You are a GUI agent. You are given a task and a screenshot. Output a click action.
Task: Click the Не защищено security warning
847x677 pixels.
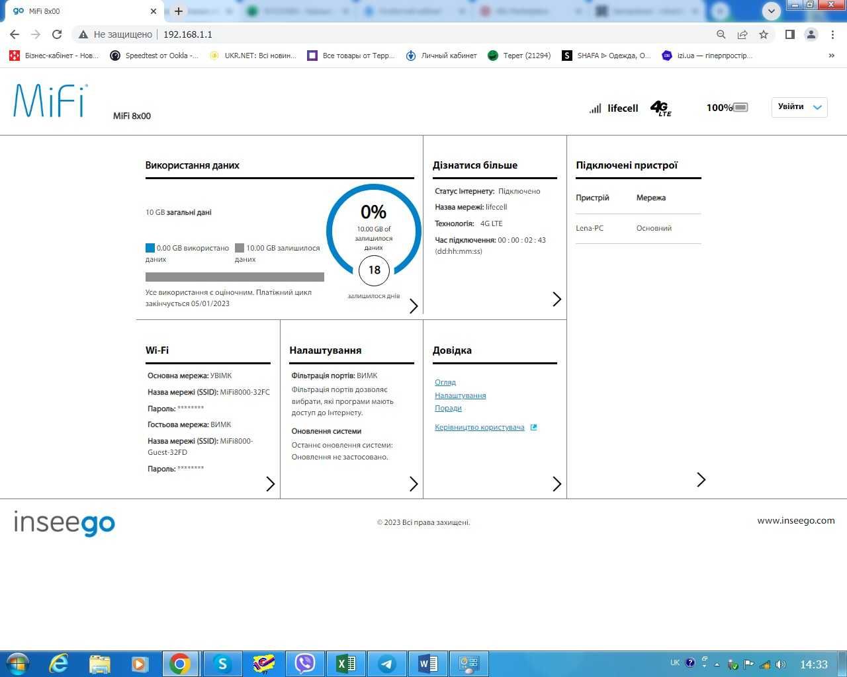click(x=116, y=34)
